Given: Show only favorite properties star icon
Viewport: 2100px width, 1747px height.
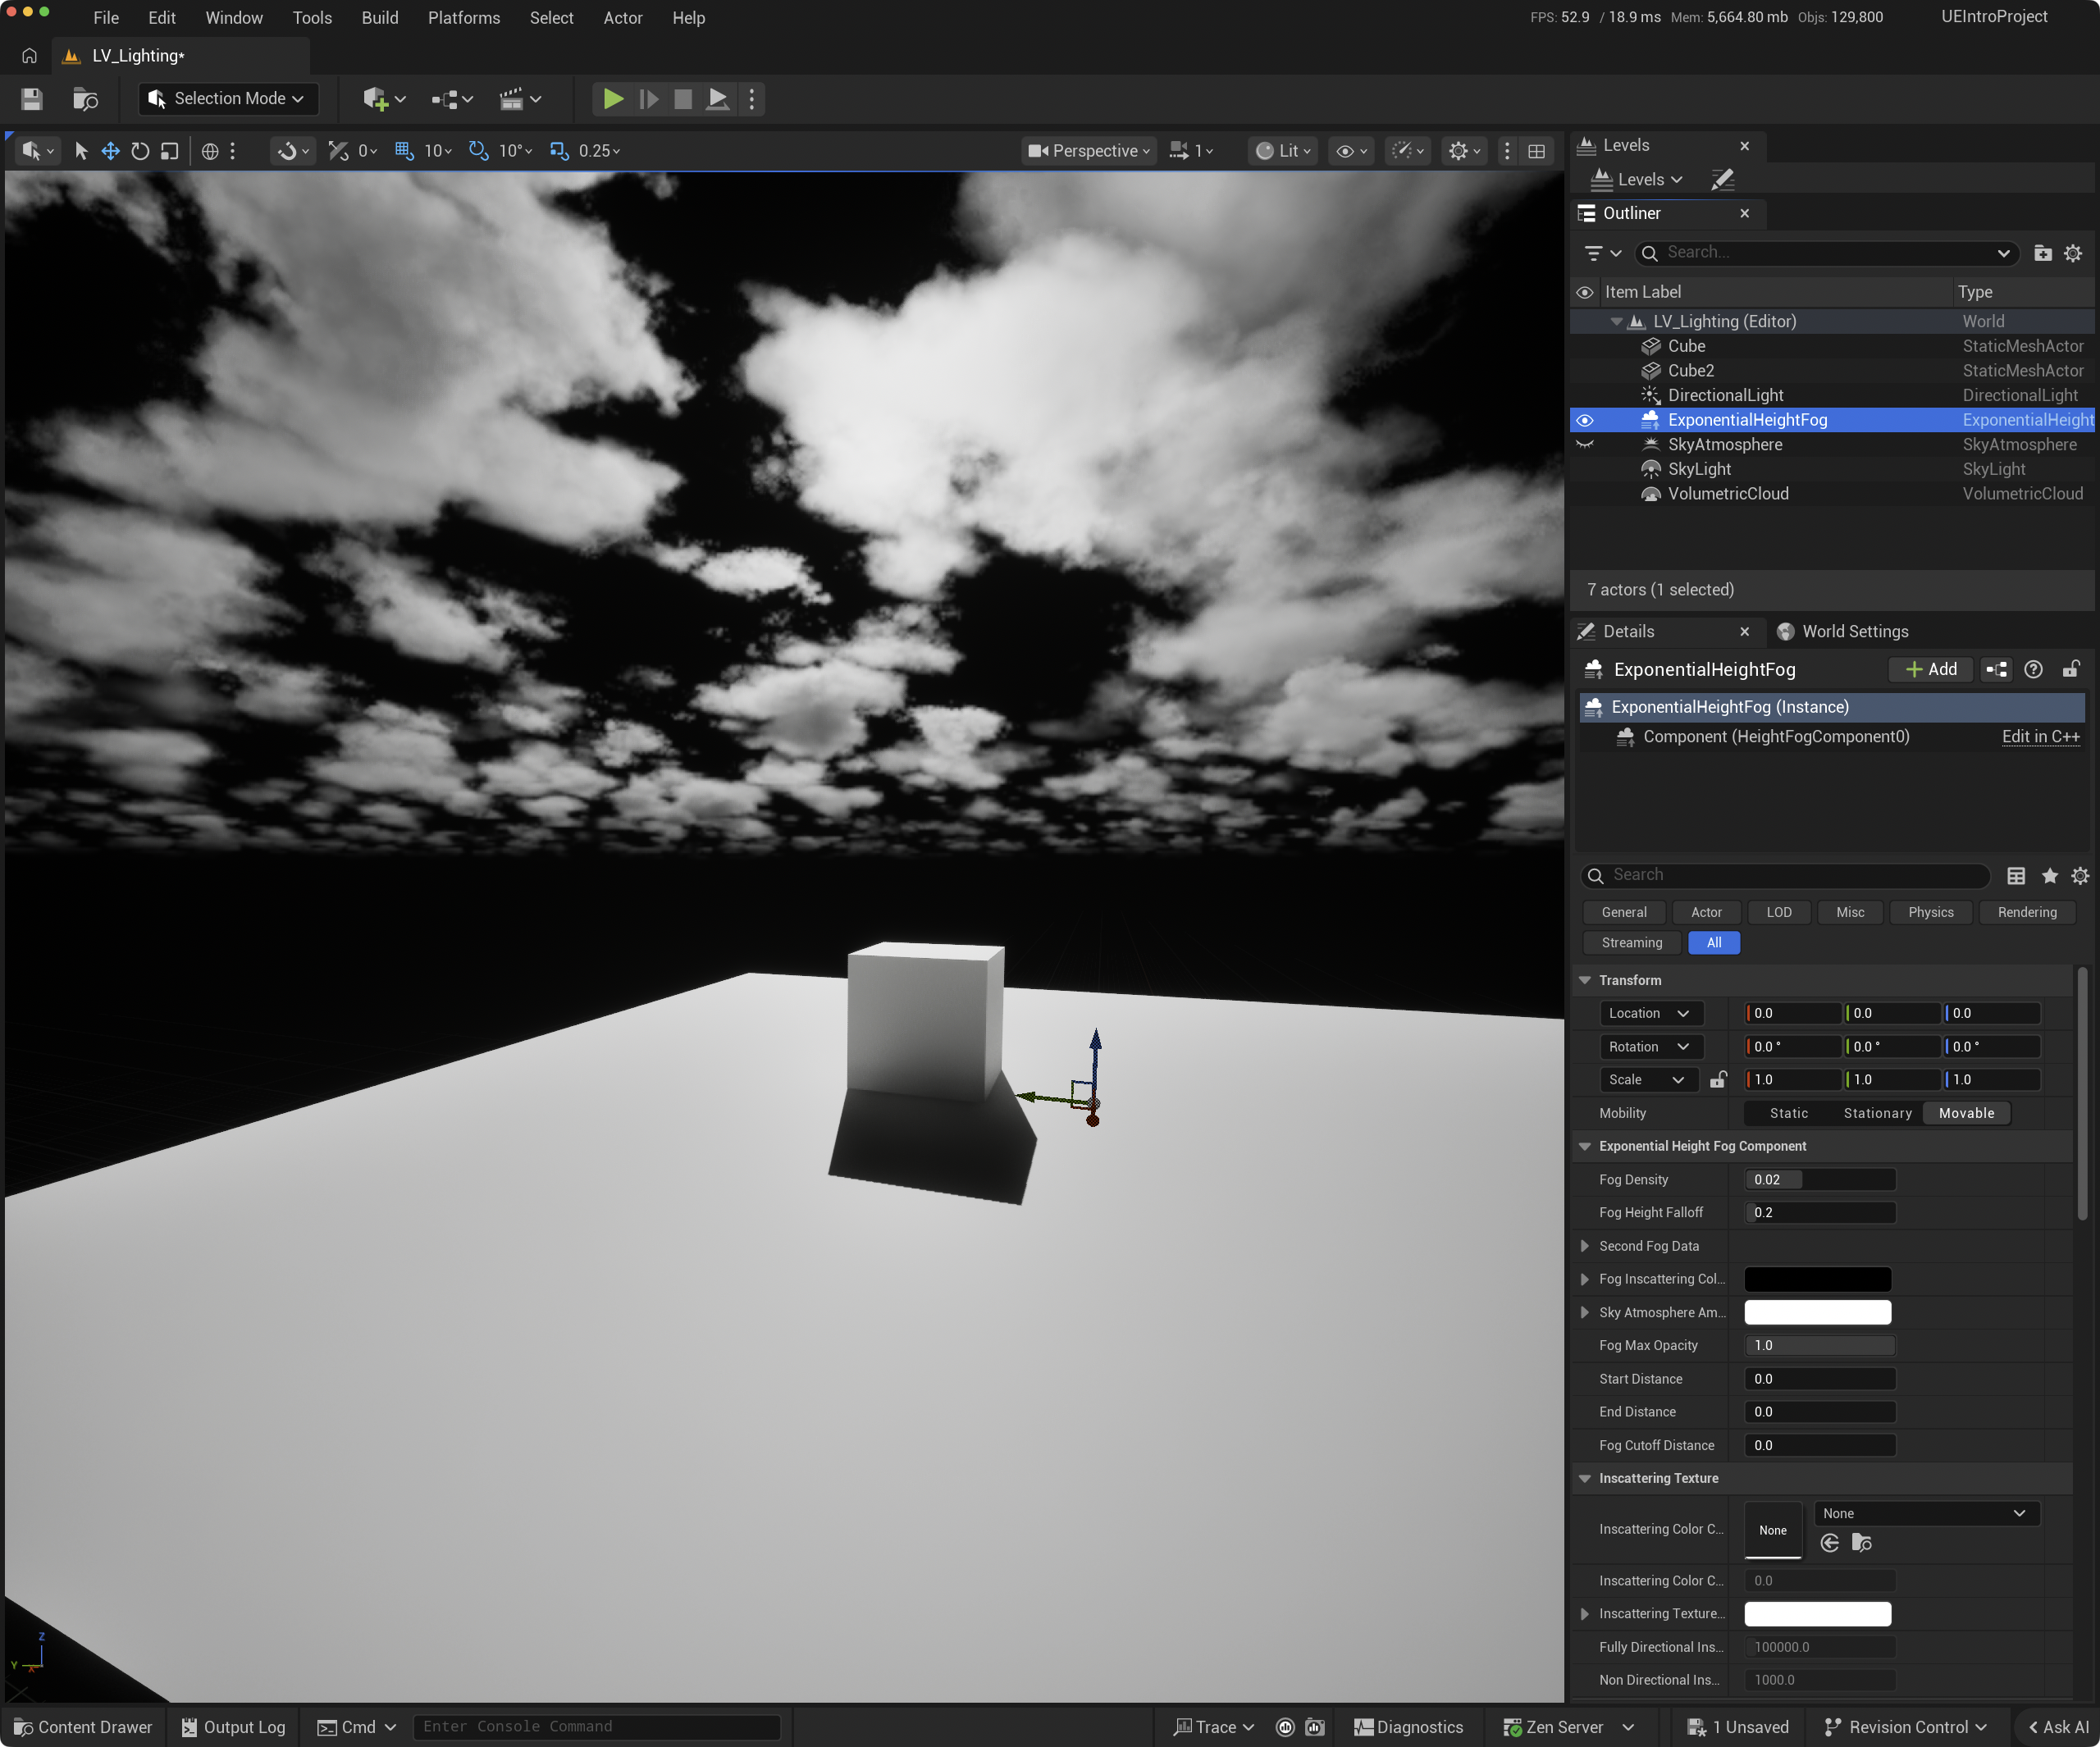Looking at the screenshot, I should pos(2049,876).
